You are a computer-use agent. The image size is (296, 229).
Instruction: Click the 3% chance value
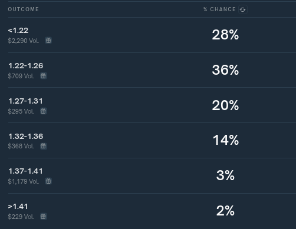coord(225,175)
